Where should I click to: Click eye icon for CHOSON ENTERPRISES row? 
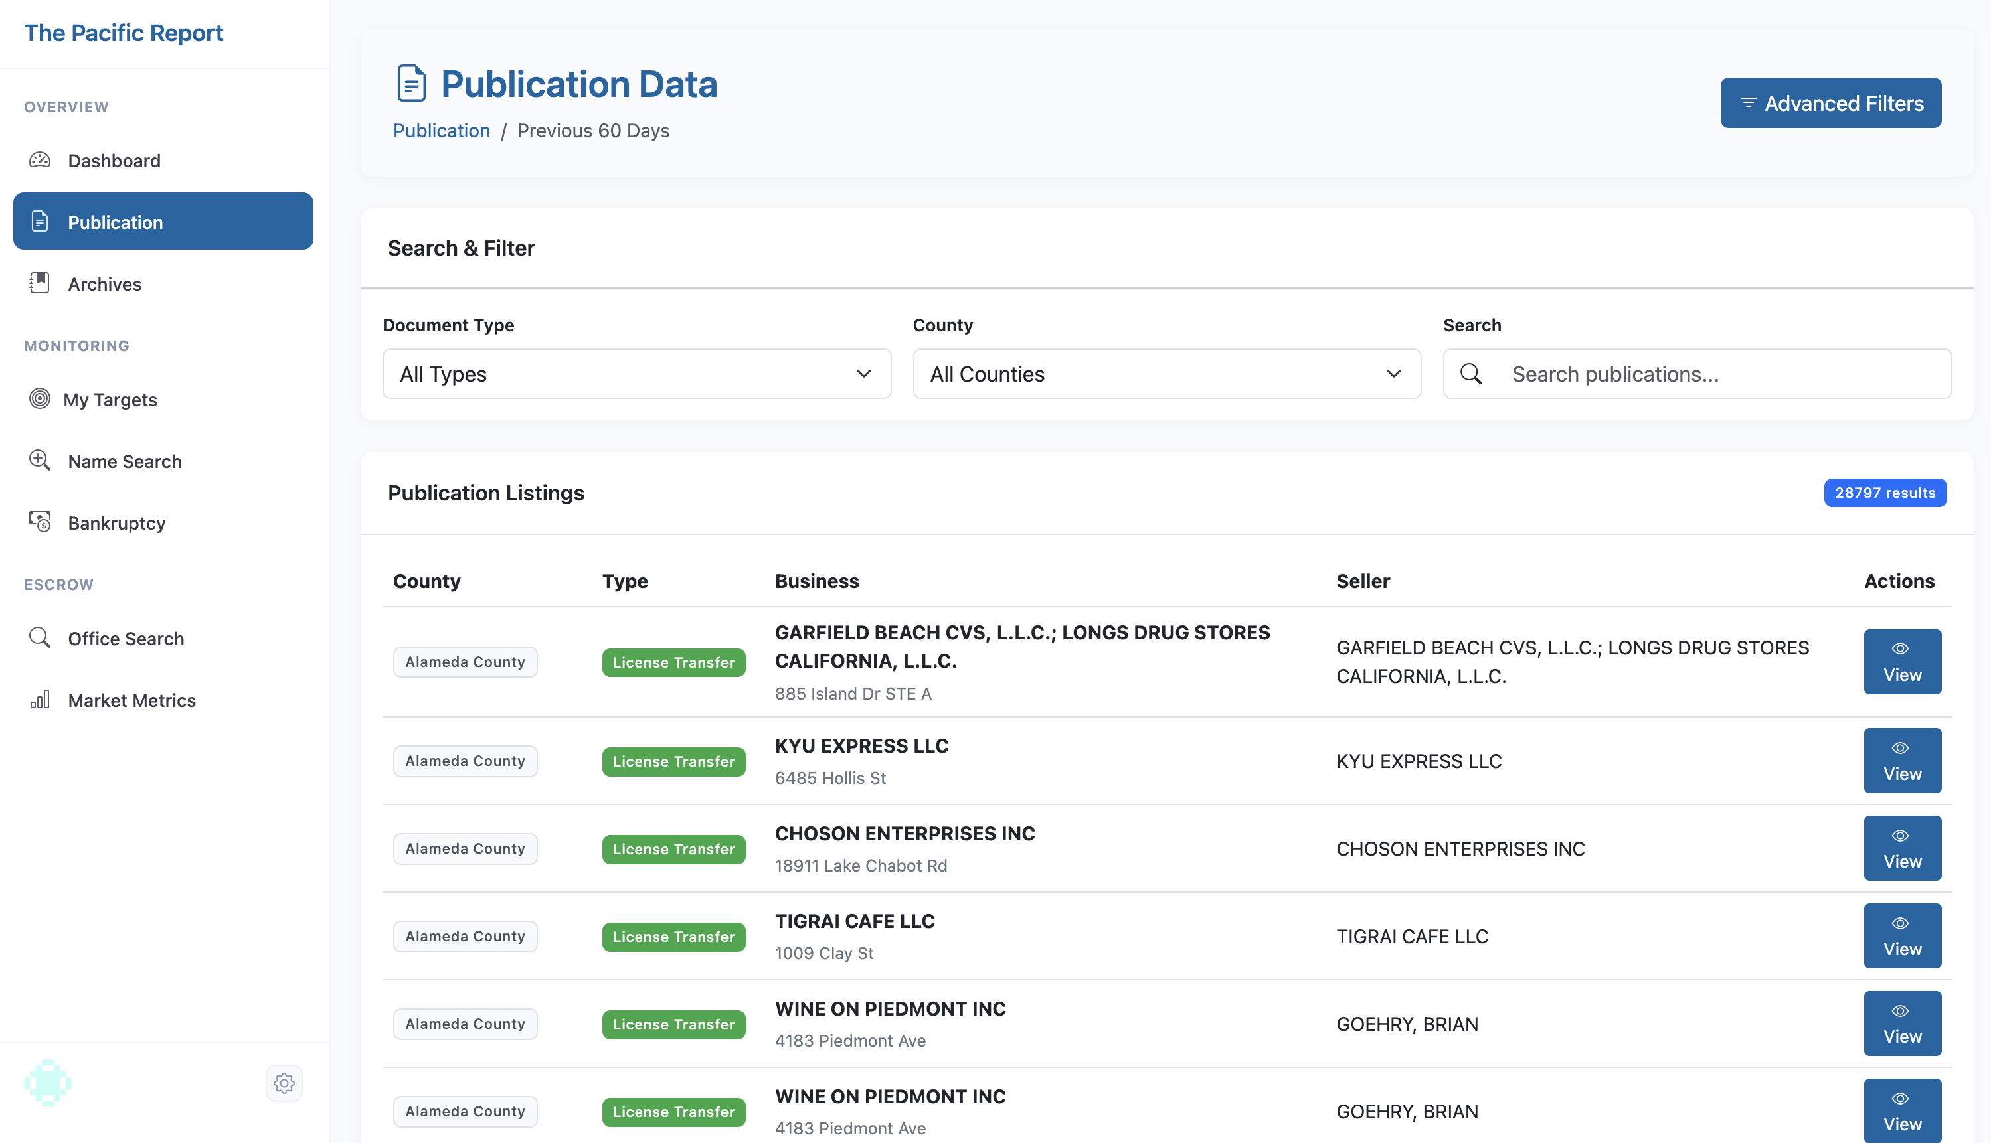[1901, 835]
